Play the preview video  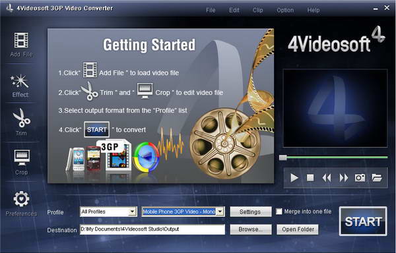tap(294, 178)
